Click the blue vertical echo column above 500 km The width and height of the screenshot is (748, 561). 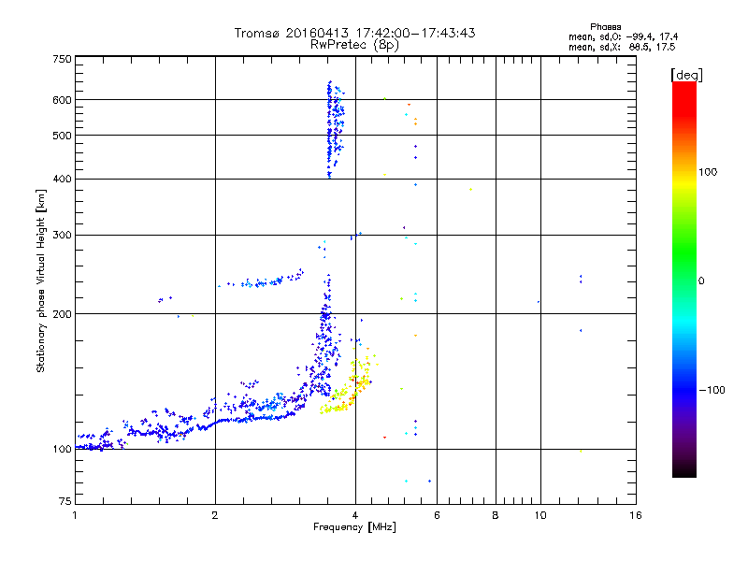[x=335, y=129]
